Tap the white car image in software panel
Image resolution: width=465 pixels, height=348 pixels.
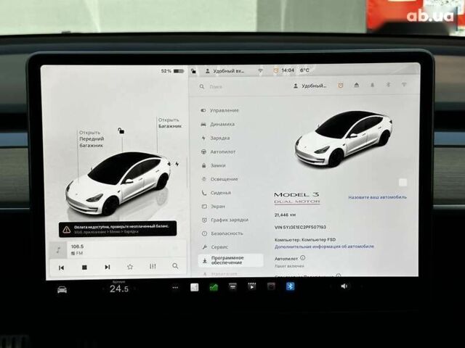pyautogui.click(x=344, y=139)
